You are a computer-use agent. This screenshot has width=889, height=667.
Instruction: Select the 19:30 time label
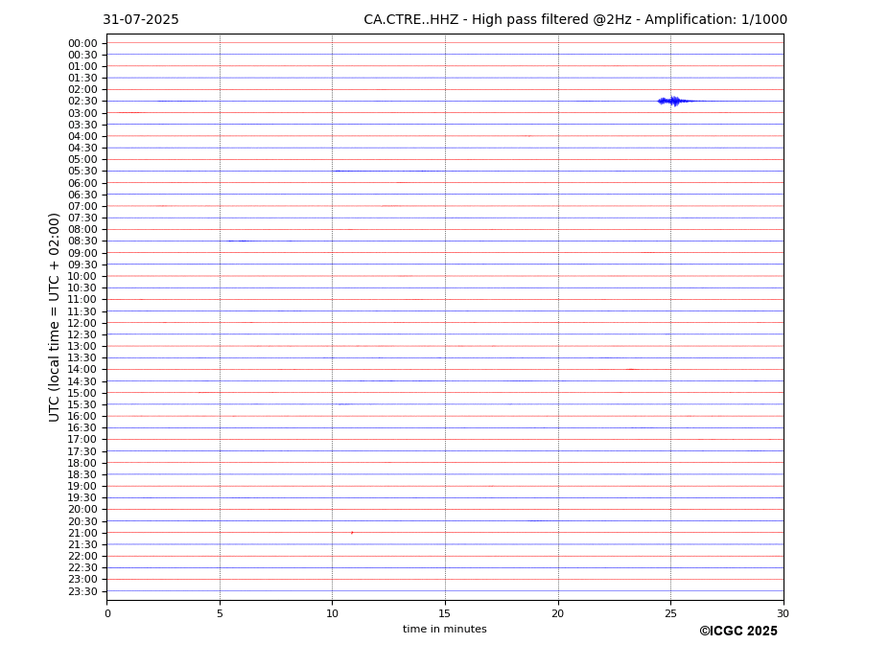[82, 498]
